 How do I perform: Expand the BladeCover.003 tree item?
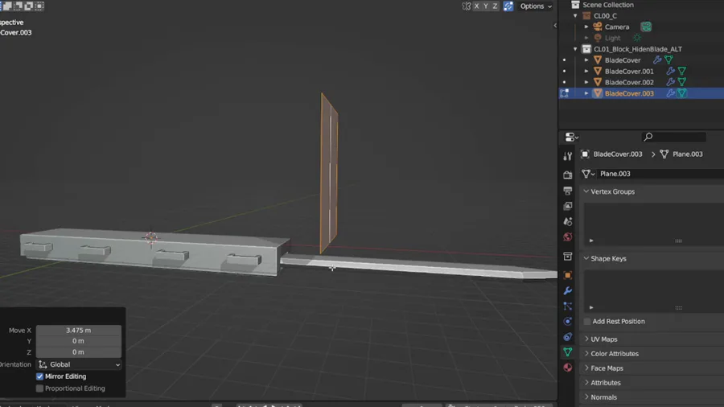[586, 93]
